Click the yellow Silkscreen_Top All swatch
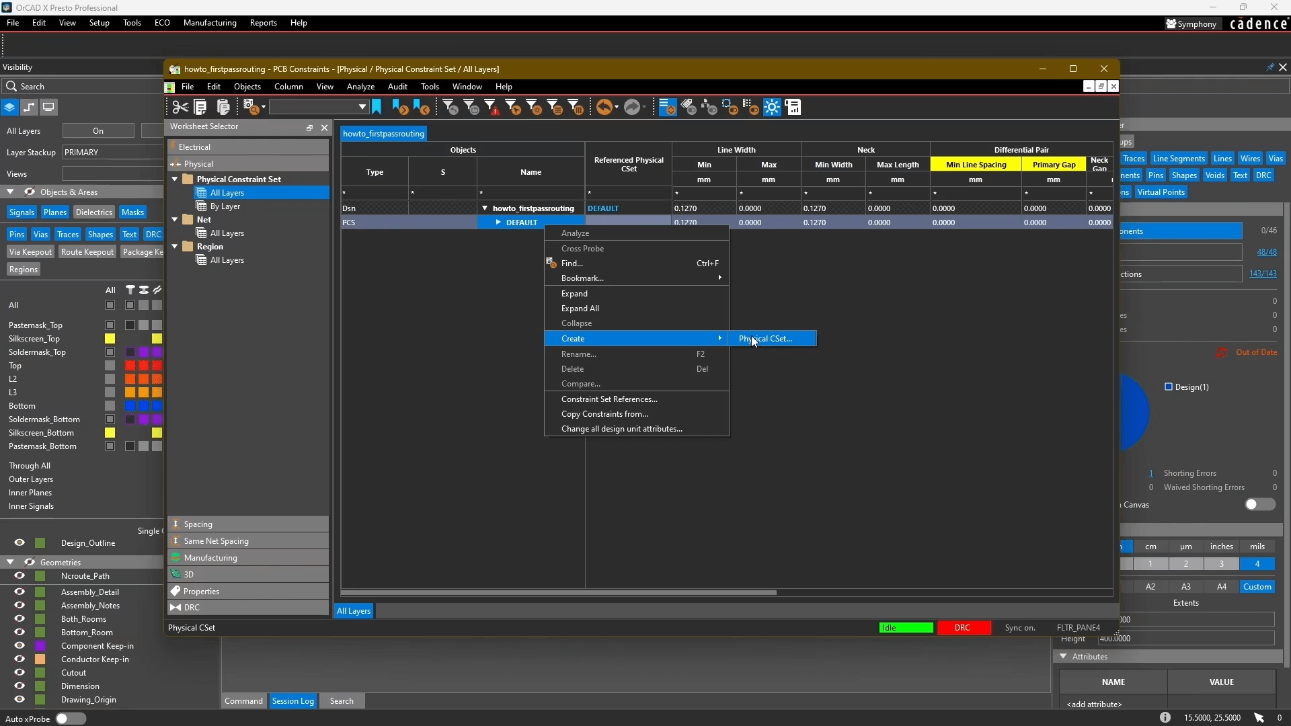1291x726 pixels. (110, 339)
